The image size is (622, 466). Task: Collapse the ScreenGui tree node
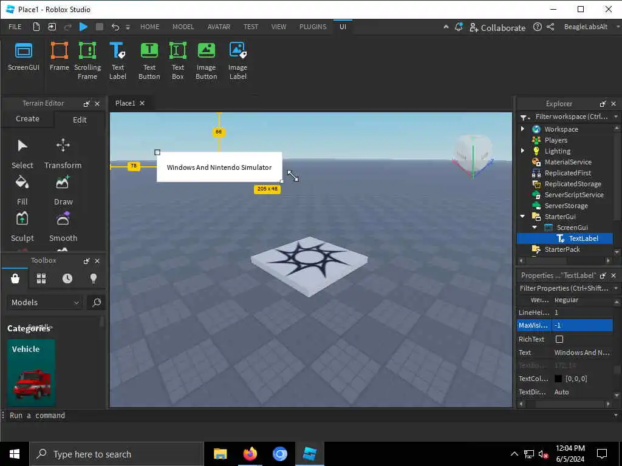(x=535, y=227)
